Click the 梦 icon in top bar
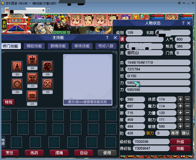This screenshot has height=160, width=196. 136,17
